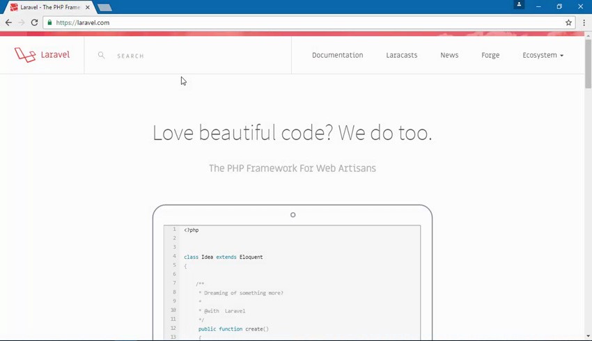Click the scrollbar down arrow

[589, 336]
